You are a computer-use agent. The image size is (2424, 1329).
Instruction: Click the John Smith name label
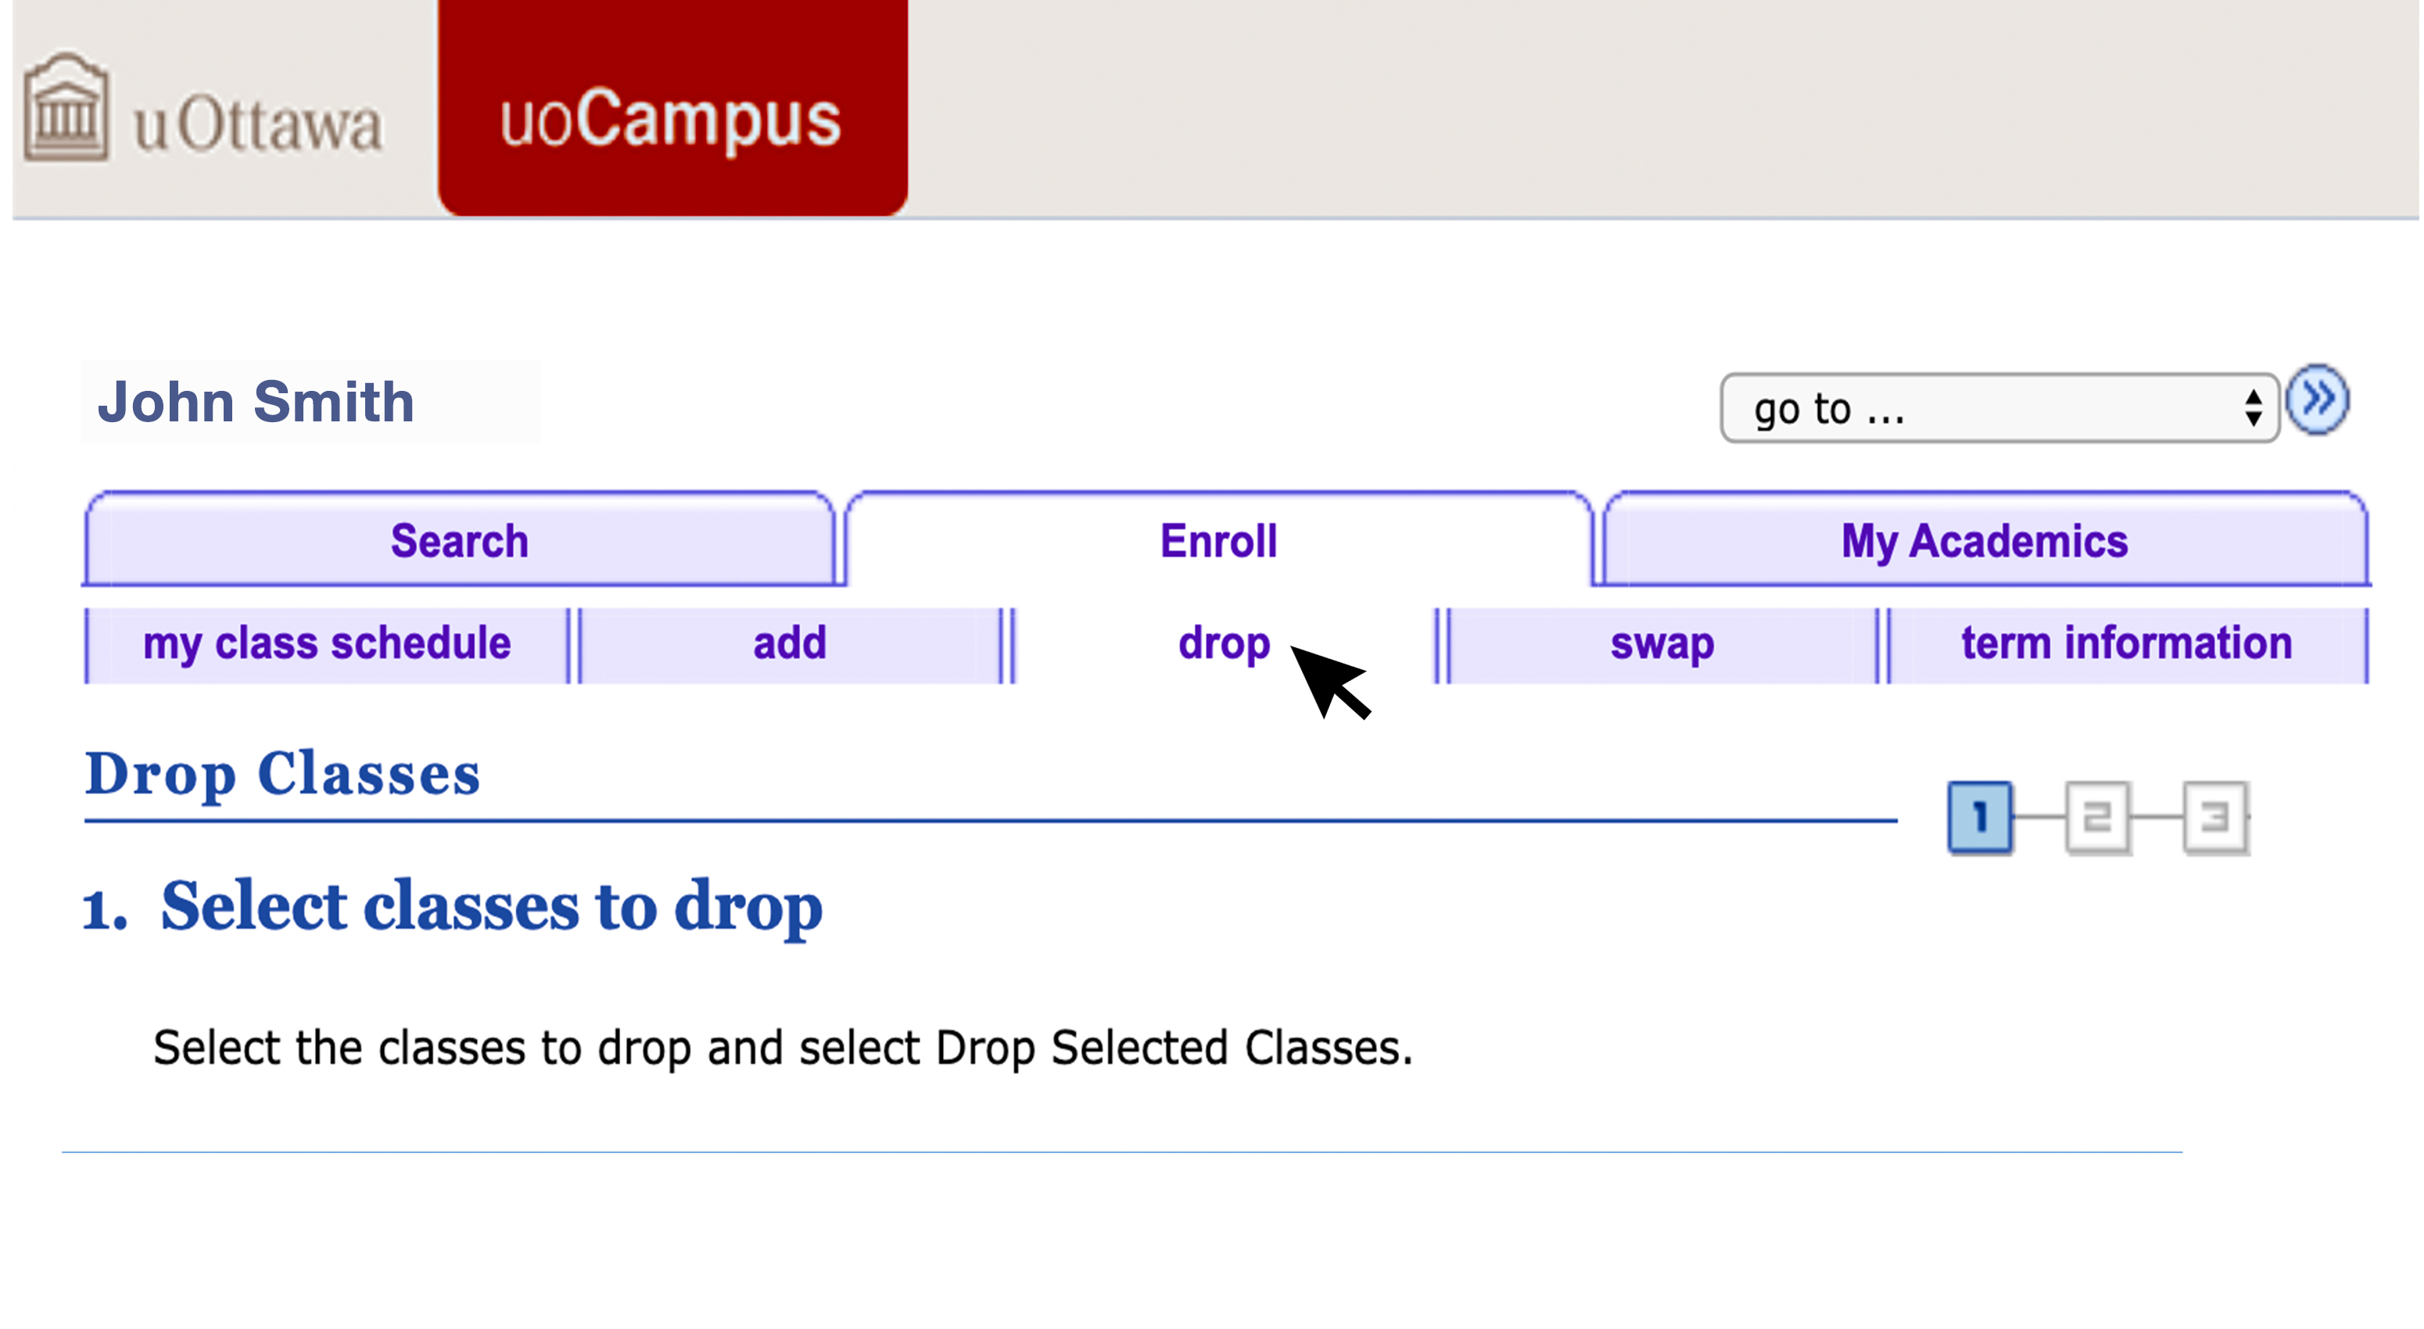(x=256, y=403)
